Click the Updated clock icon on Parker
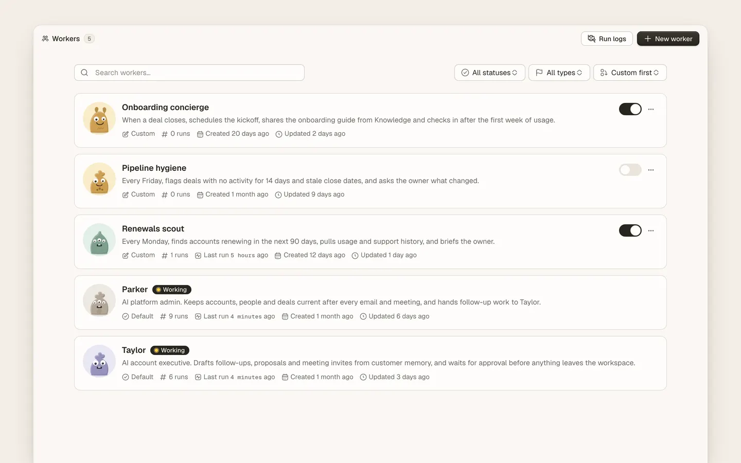Screen dimensions: 741x463 point(363,316)
